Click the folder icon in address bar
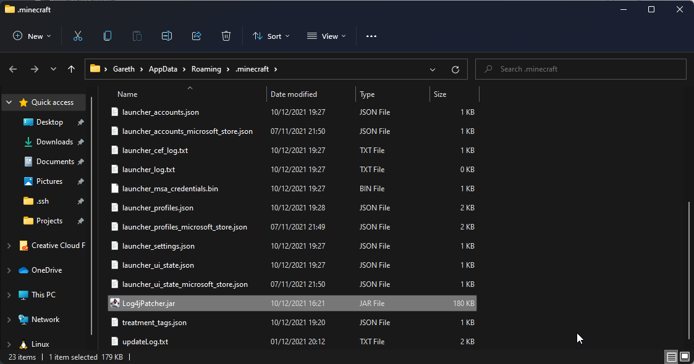The height and width of the screenshot is (364, 694). click(95, 68)
